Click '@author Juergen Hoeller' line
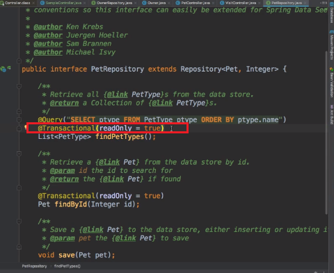 [x=81, y=35]
